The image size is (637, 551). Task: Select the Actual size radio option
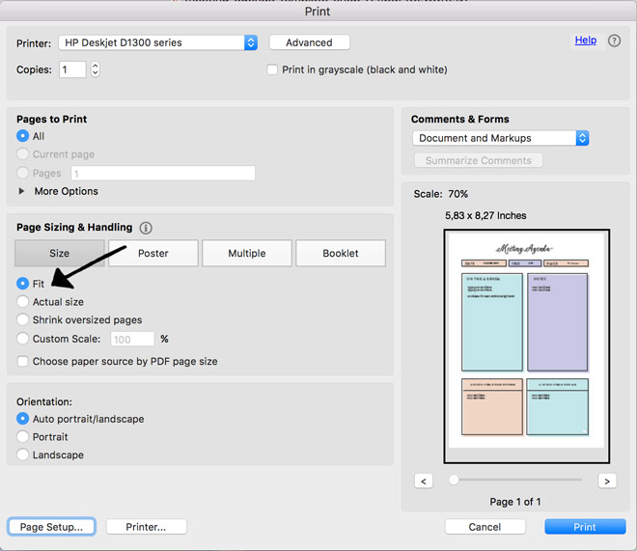pos(24,302)
